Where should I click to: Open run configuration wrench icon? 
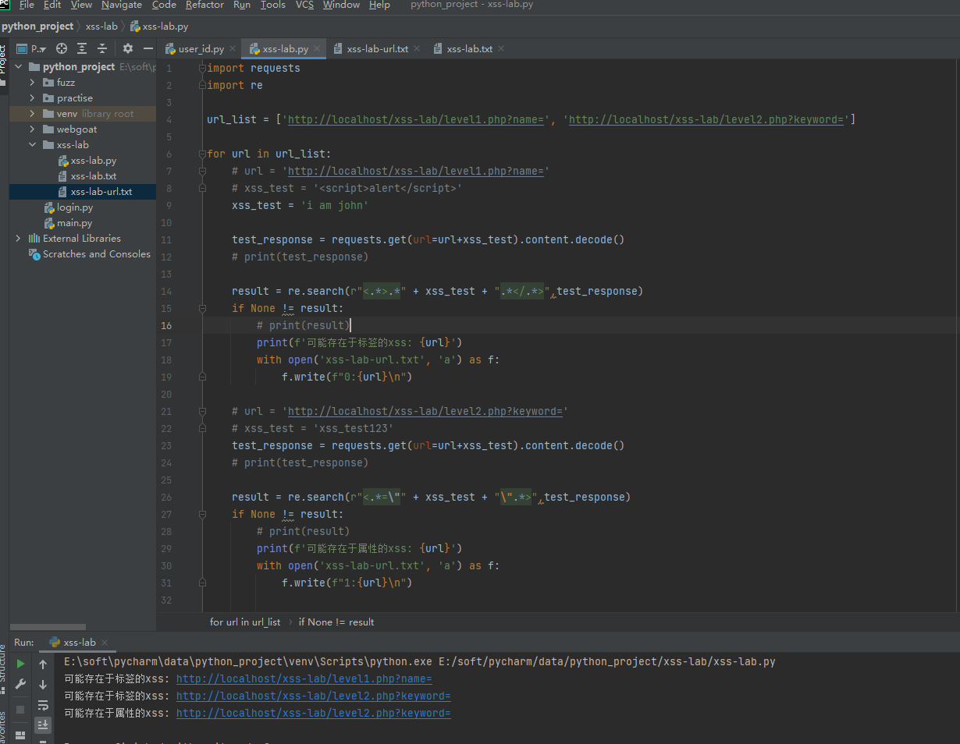[21, 684]
